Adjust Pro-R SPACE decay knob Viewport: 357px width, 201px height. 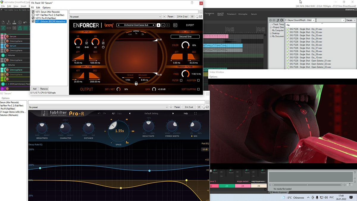119,131
